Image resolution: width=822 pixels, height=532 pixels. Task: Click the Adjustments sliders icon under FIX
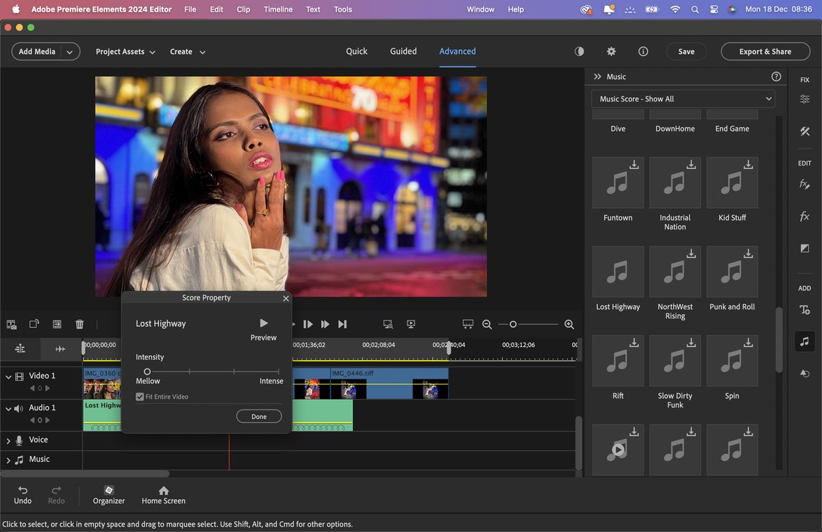(804, 99)
